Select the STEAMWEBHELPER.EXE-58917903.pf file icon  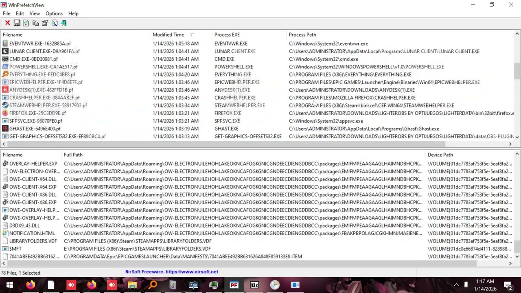click(5, 105)
